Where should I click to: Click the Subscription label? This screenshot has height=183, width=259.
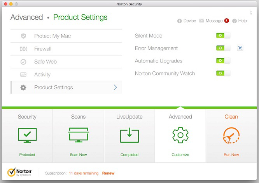point(56,173)
